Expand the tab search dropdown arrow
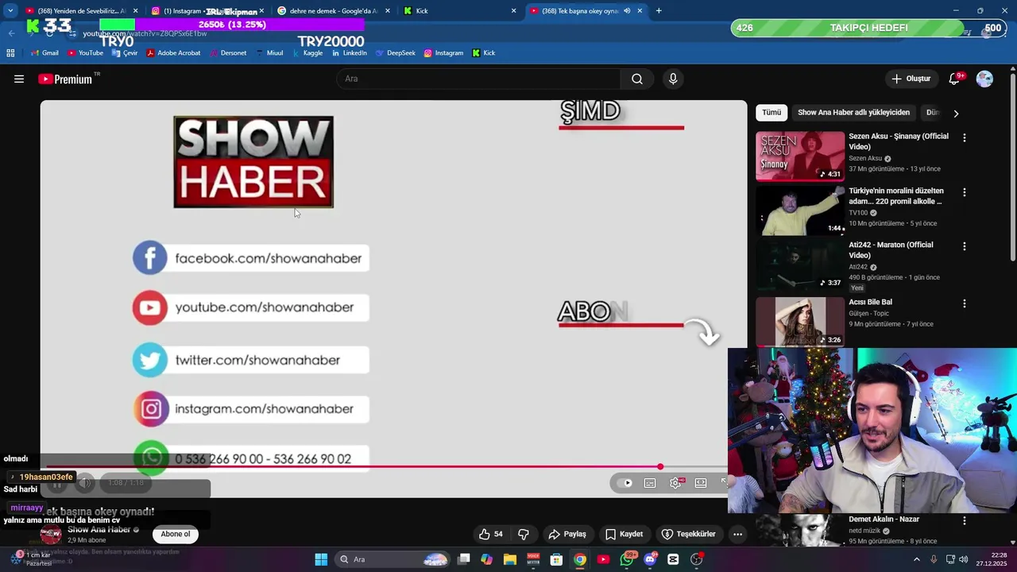Screen dimensions: 1017x572 (10, 11)
